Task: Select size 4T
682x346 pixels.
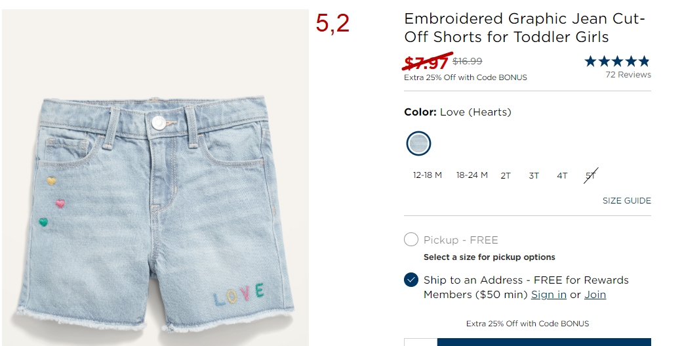Action: point(562,176)
